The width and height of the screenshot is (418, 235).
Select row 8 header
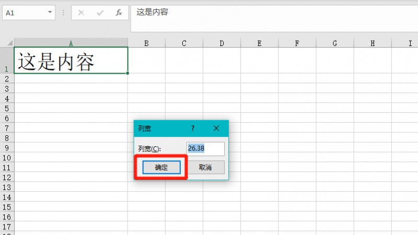(7, 138)
